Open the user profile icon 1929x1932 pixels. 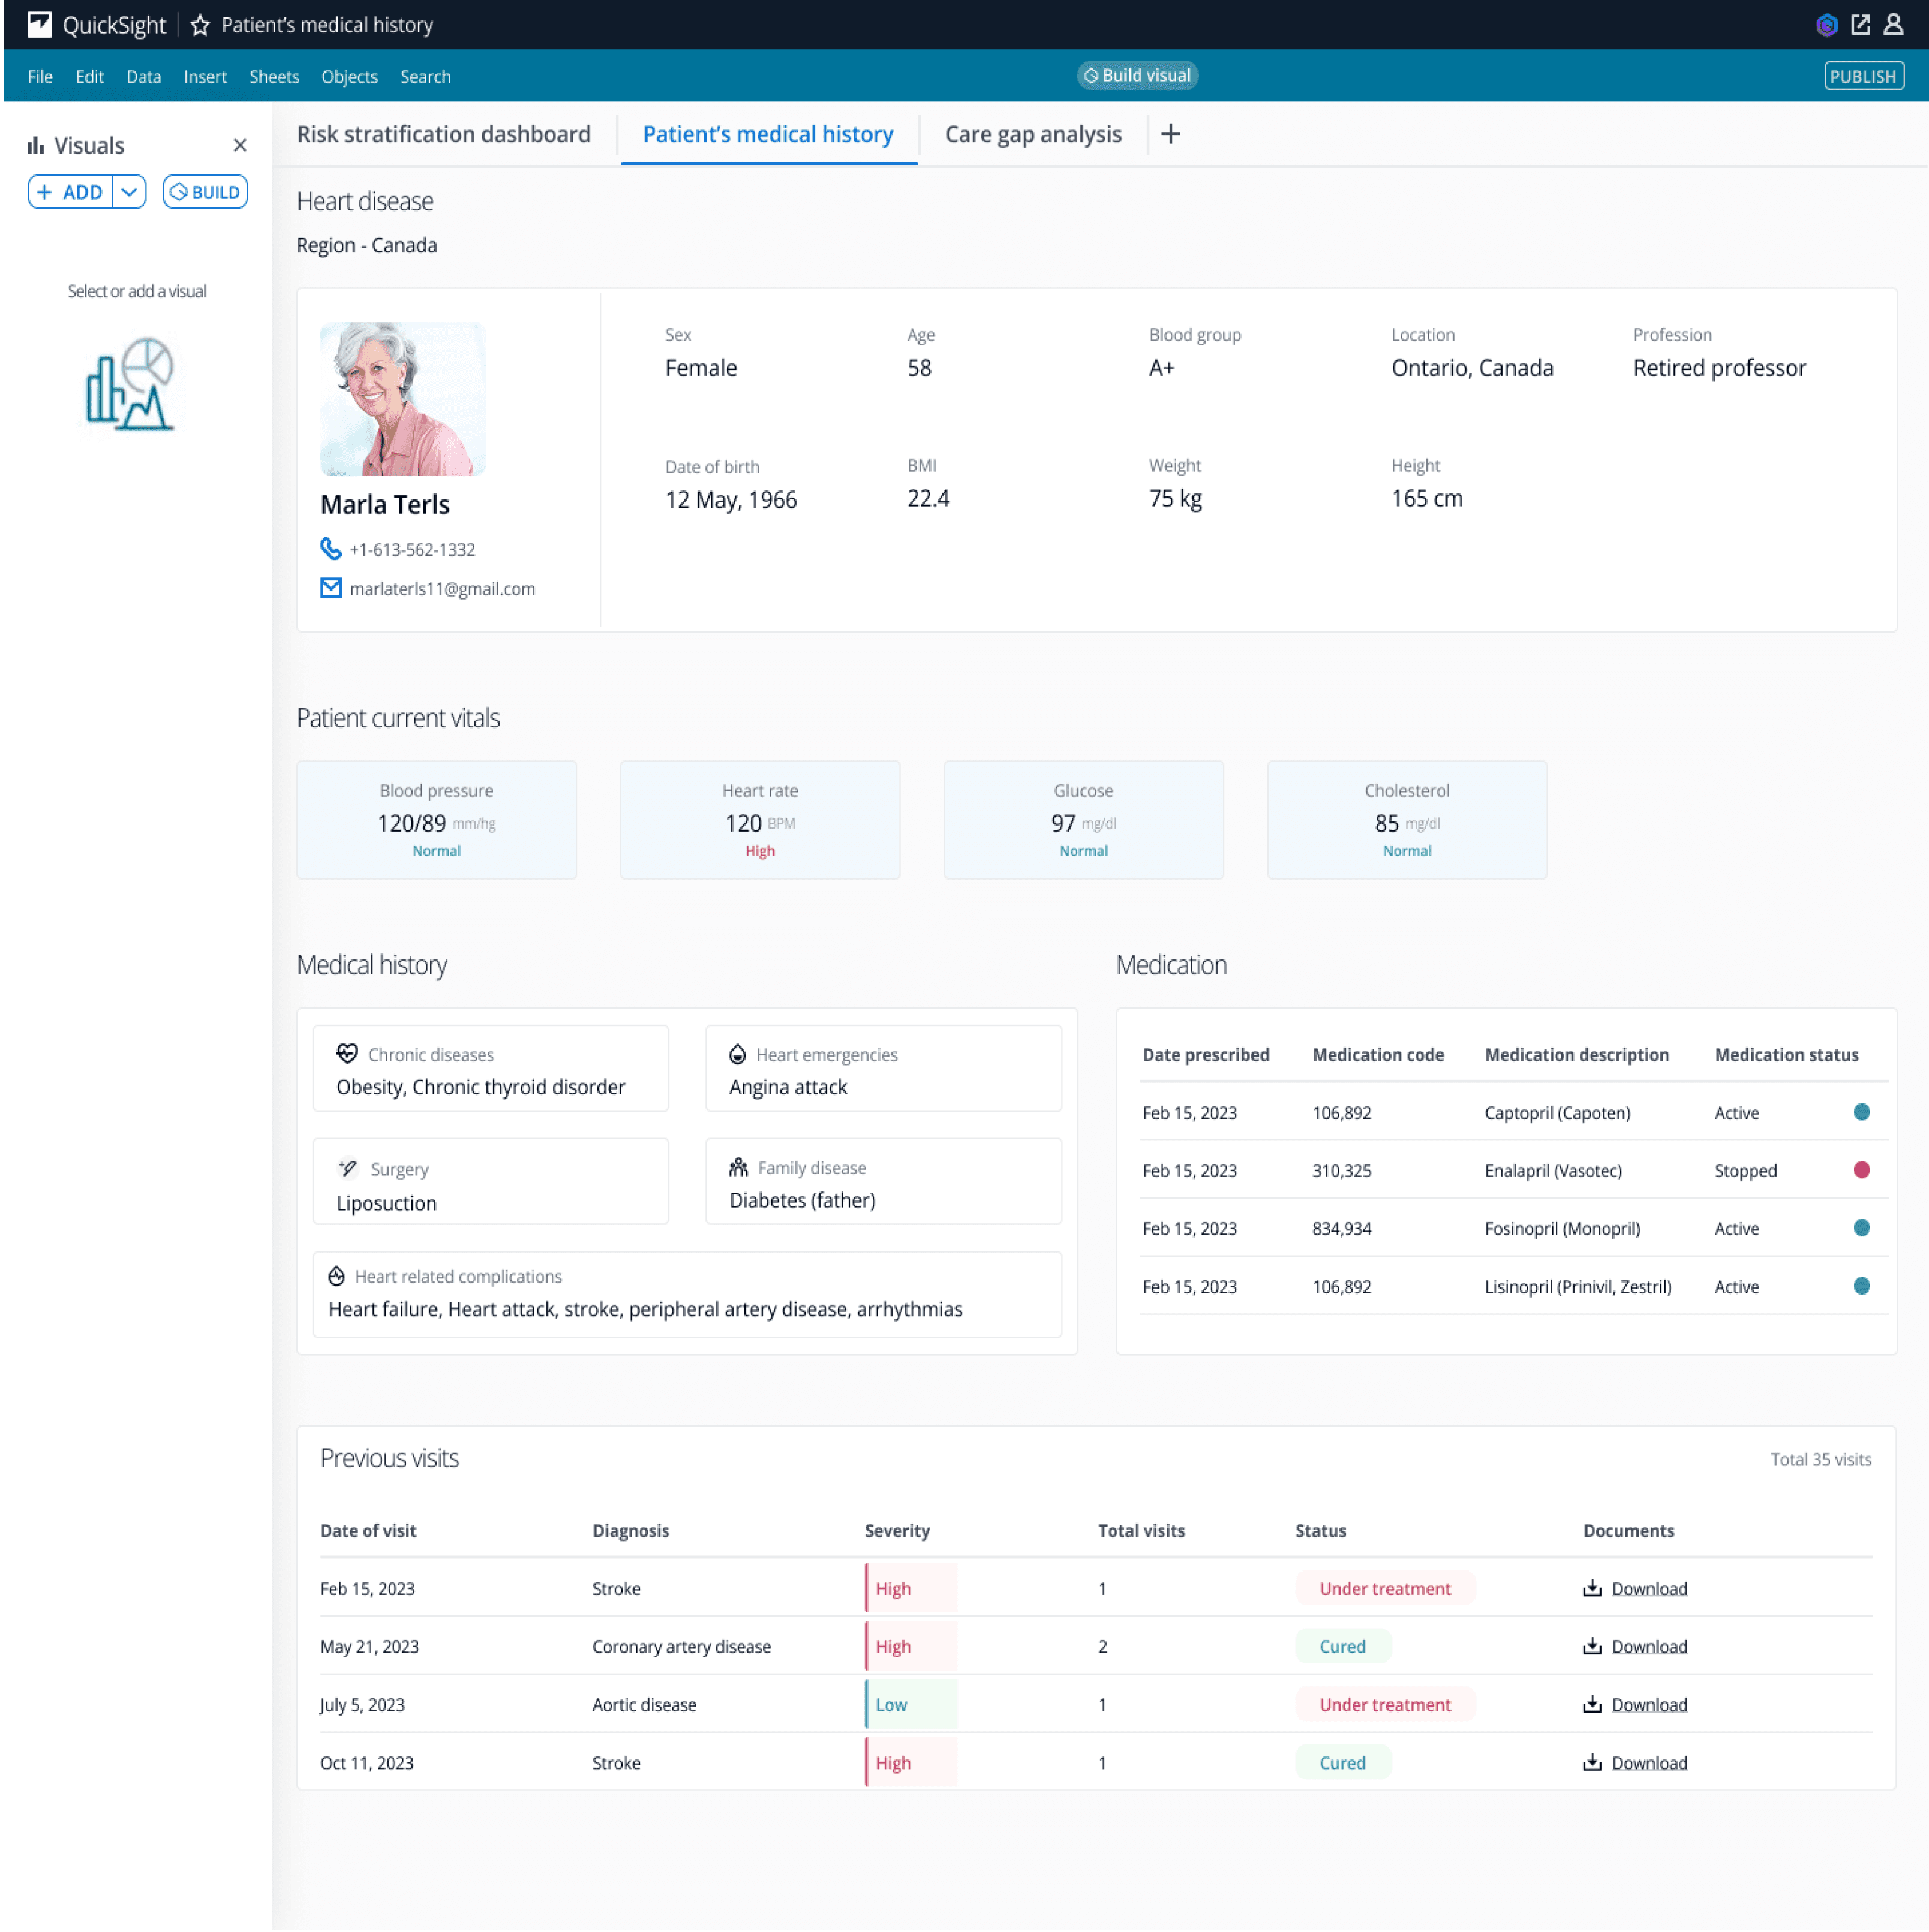[1893, 25]
